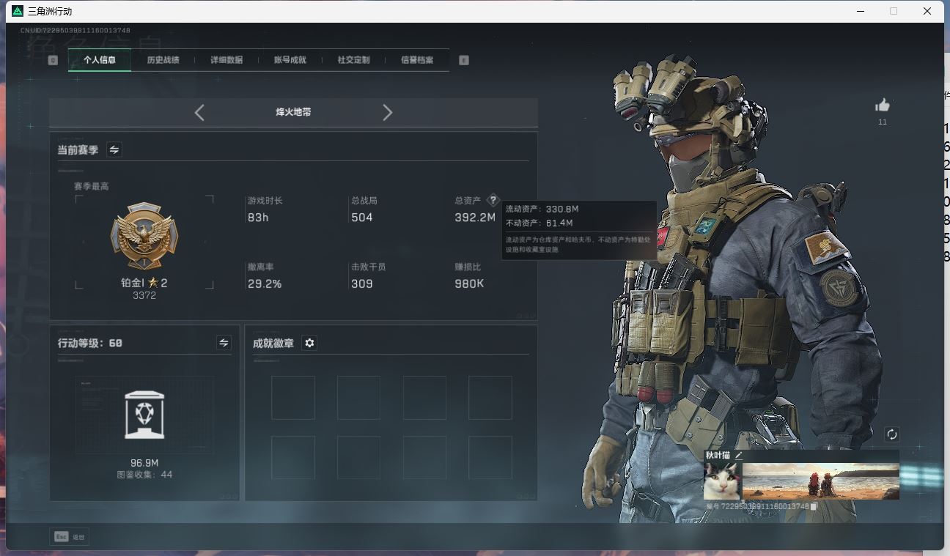This screenshot has width=950, height=556.
Task: Switch to next mode with right chevron
Action: [x=388, y=112]
